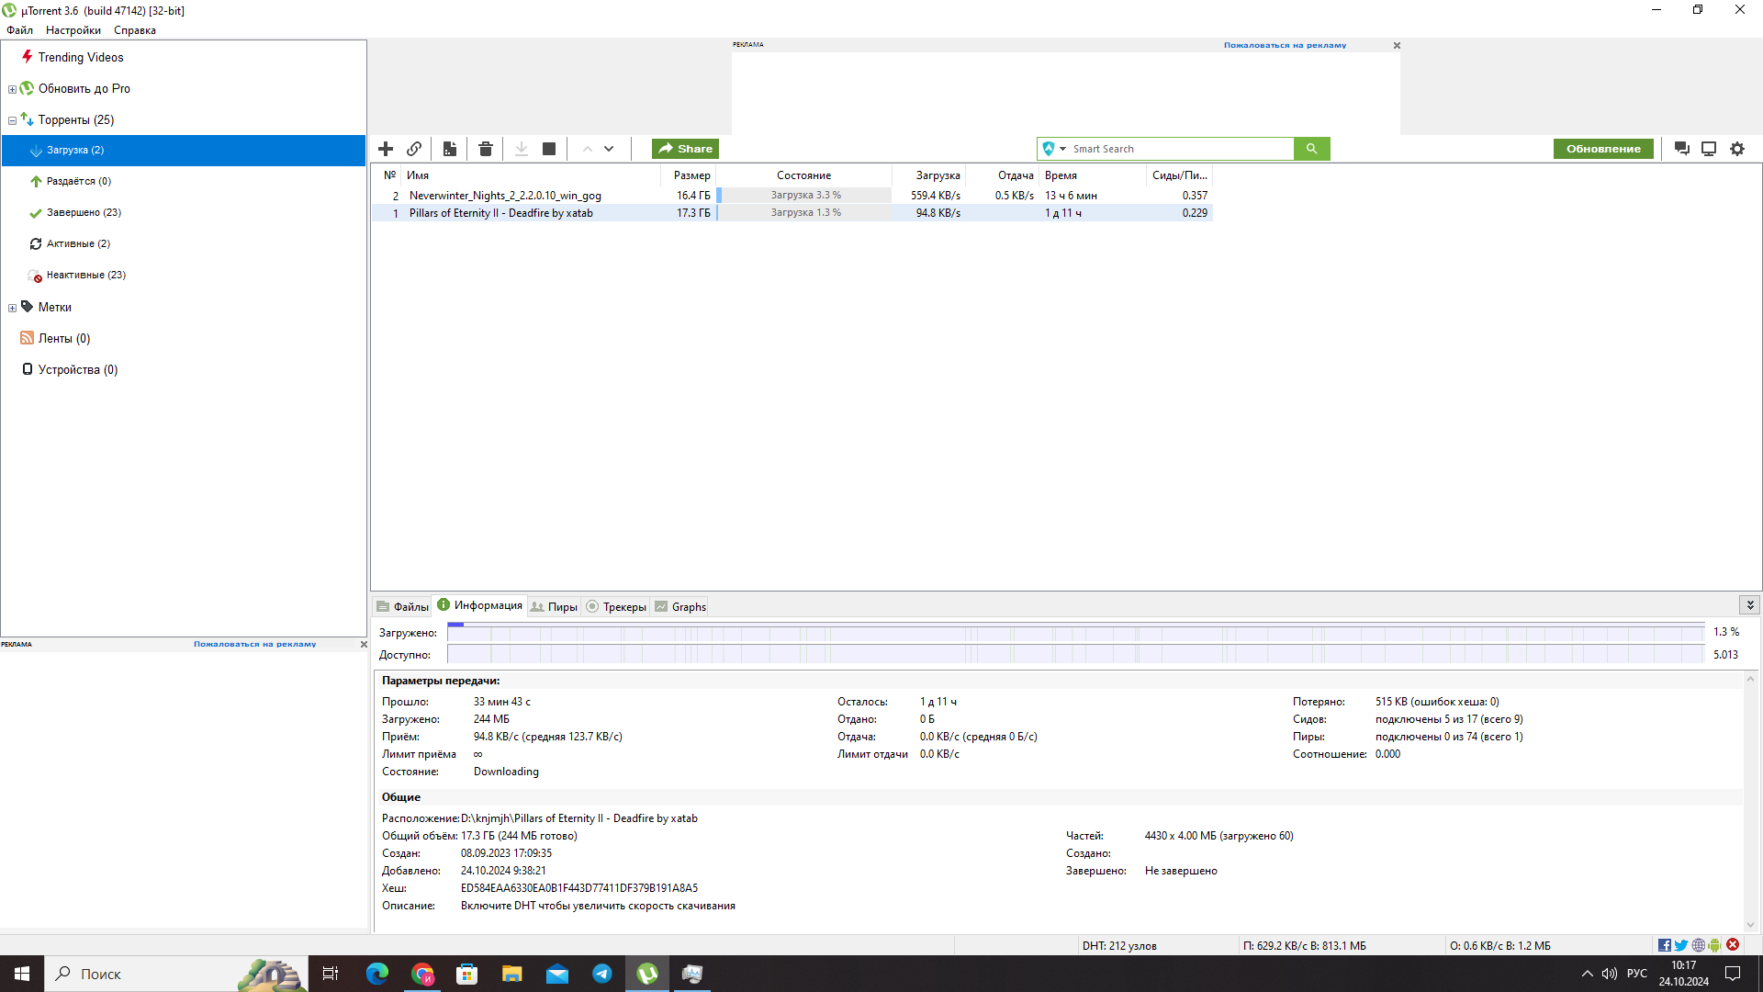Screen dimensions: 1763x992
Task: Switch to the Трекеры tab
Action: (616, 606)
